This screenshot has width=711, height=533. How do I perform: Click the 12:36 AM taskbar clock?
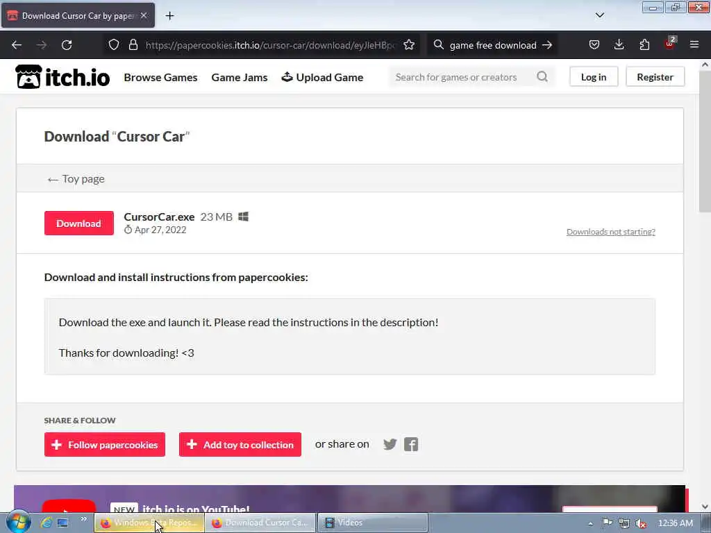coord(675,523)
